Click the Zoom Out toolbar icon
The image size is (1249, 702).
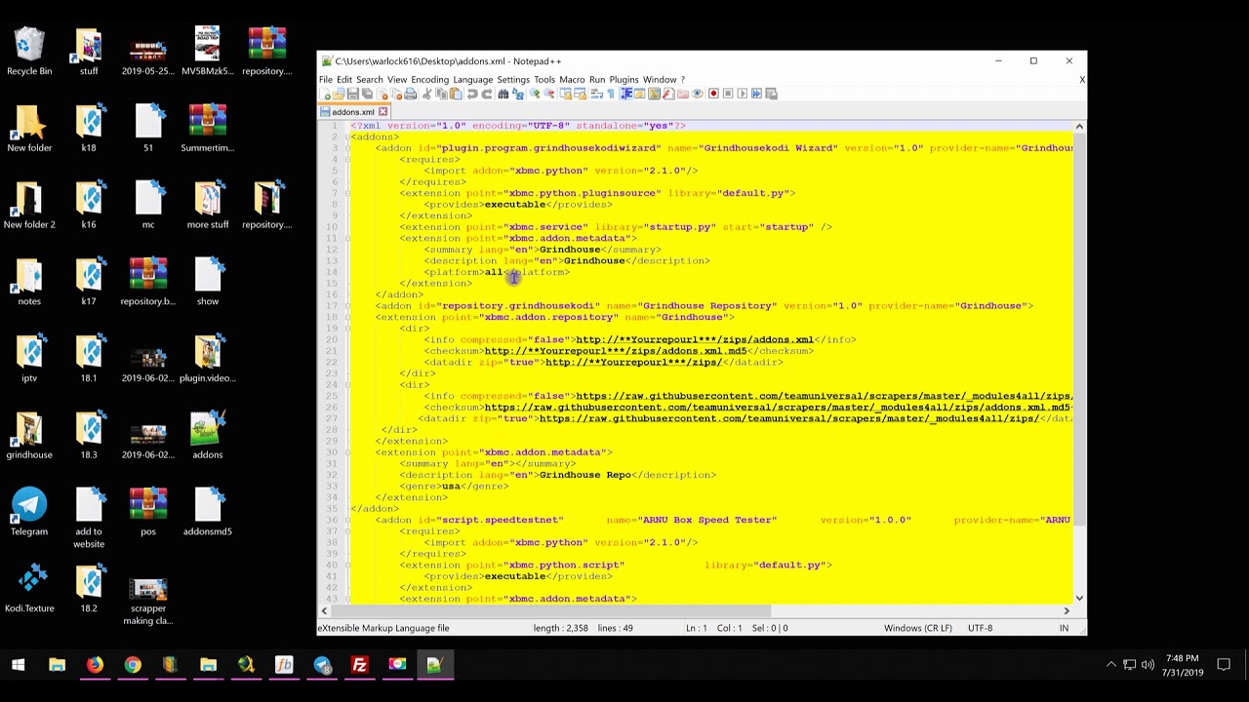[x=549, y=94]
